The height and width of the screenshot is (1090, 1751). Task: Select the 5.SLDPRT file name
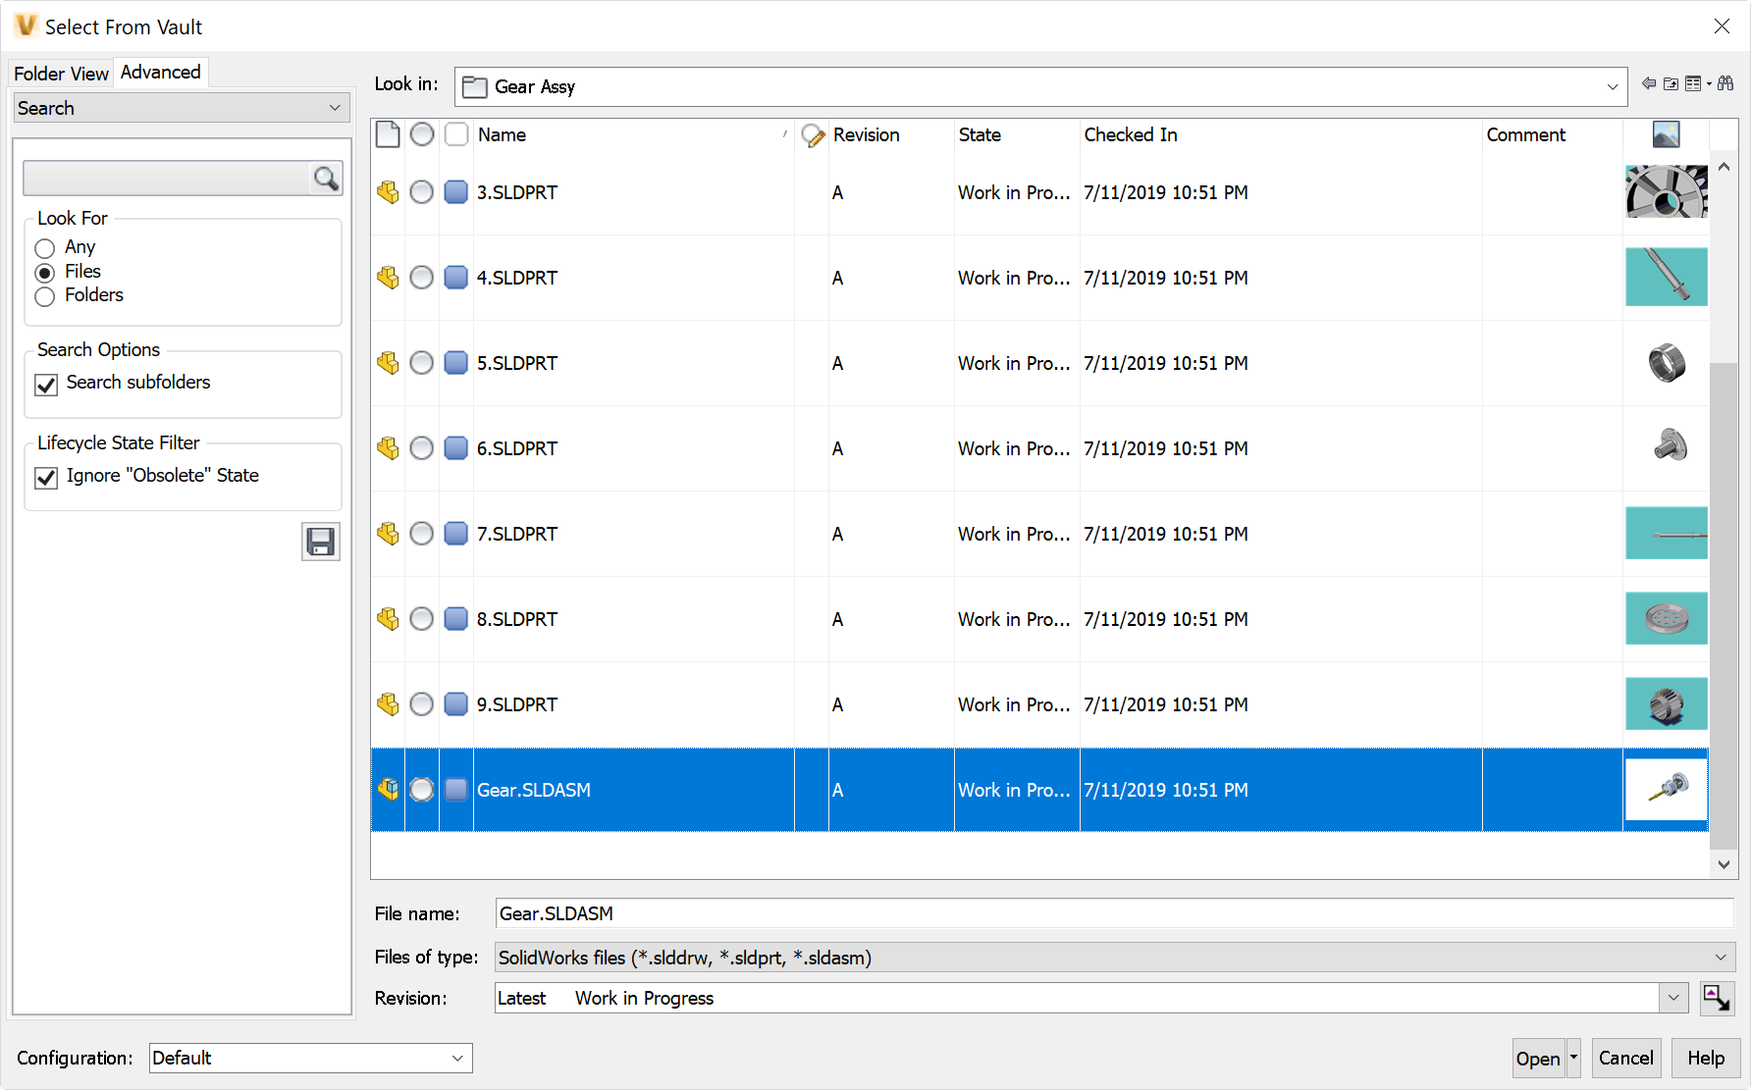click(x=517, y=363)
